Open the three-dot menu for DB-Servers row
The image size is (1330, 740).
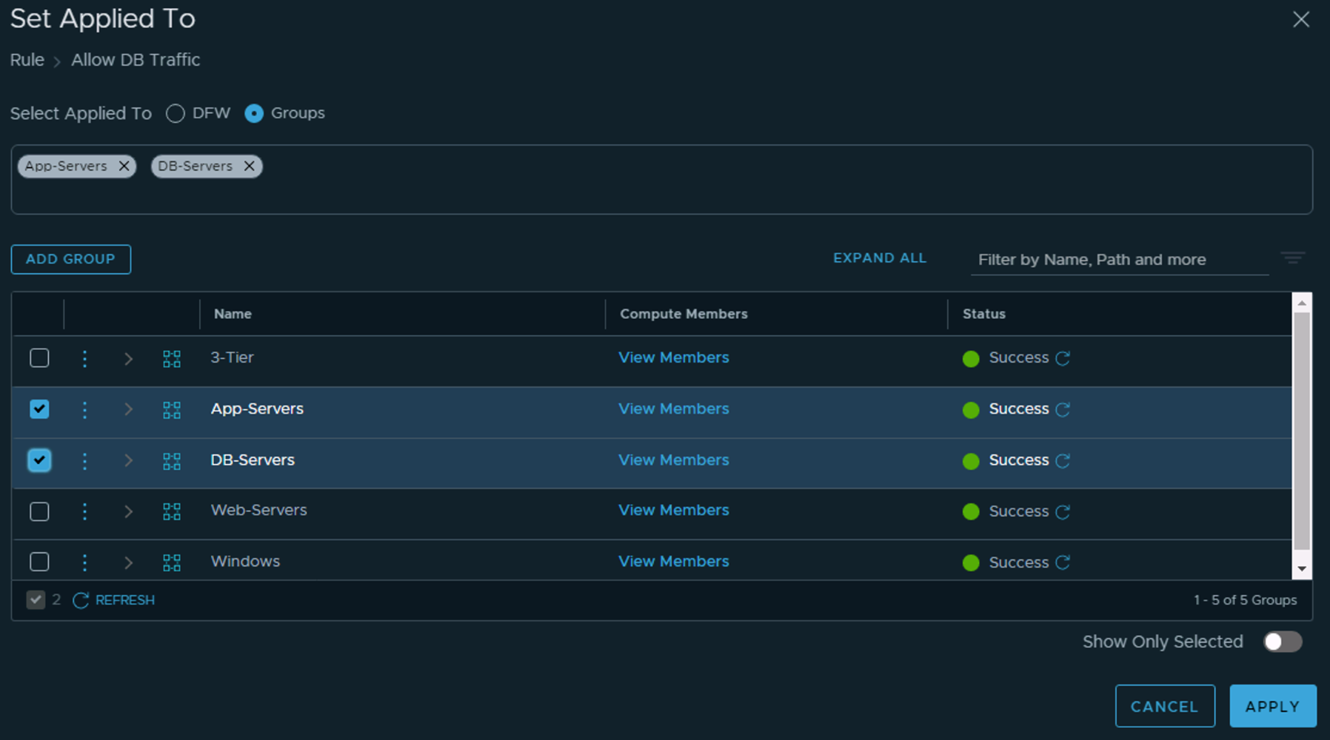[x=84, y=461]
